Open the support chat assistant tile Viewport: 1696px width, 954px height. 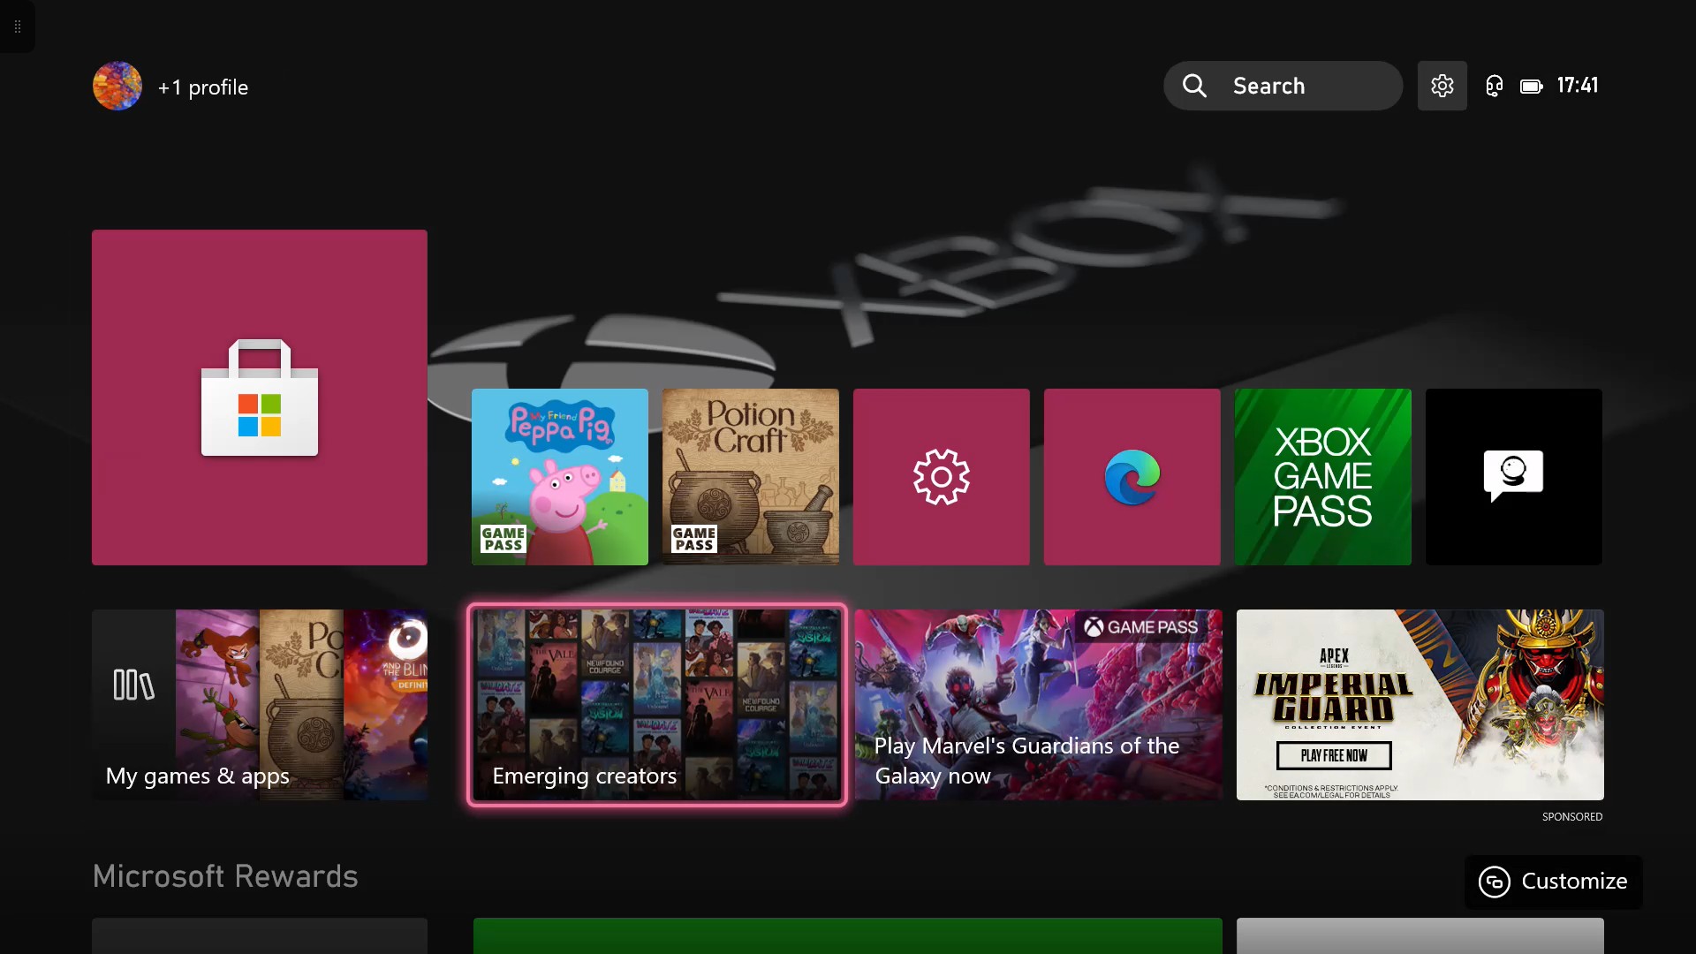[x=1514, y=477]
